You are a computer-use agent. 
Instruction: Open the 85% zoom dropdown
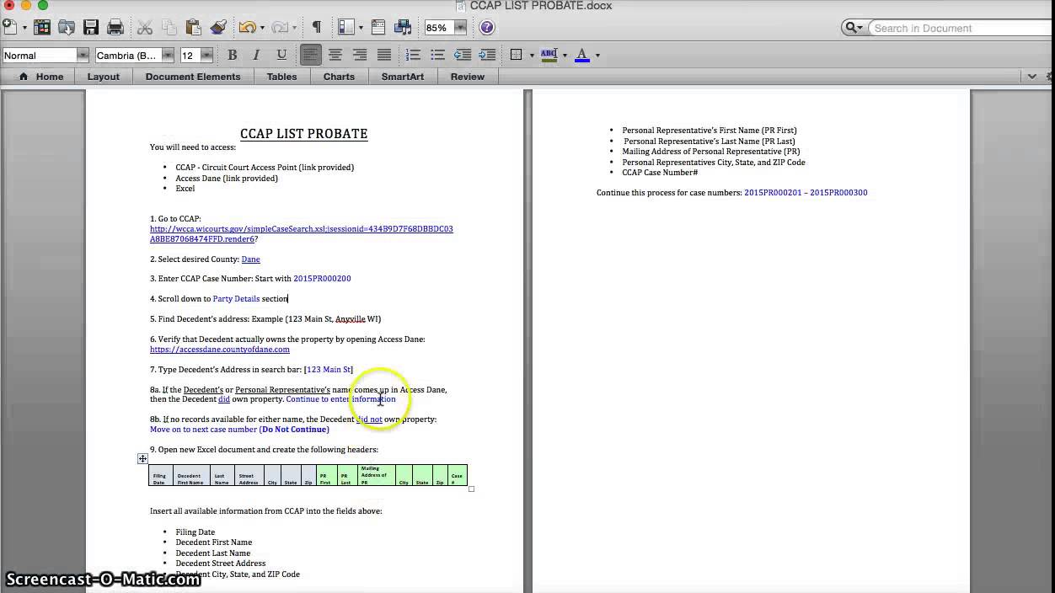[460, 28]
